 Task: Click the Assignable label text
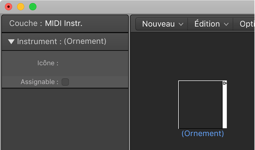39,82
